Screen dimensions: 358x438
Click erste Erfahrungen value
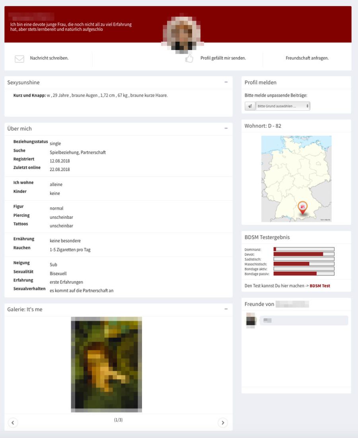[66, 282]
